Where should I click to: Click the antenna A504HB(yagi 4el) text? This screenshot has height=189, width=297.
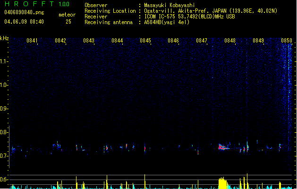[167, 22]
